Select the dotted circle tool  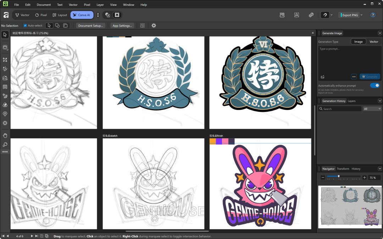point(5,123)
